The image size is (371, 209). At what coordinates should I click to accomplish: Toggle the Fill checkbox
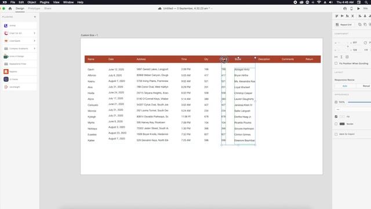[336, 117]
